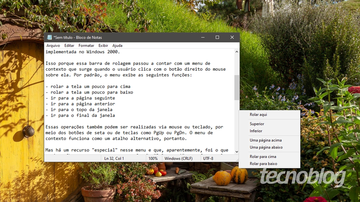Open the Arquivo menu
This screenshot has width=360, height=202.
tap(53, 45)
